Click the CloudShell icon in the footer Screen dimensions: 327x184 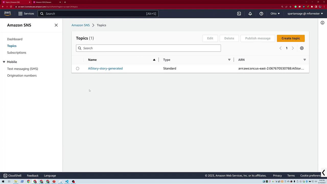[5, 176]
